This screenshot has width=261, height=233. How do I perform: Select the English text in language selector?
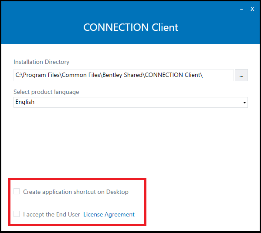[25, 102]
